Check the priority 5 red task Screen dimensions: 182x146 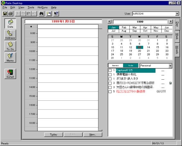coord(110,92)
